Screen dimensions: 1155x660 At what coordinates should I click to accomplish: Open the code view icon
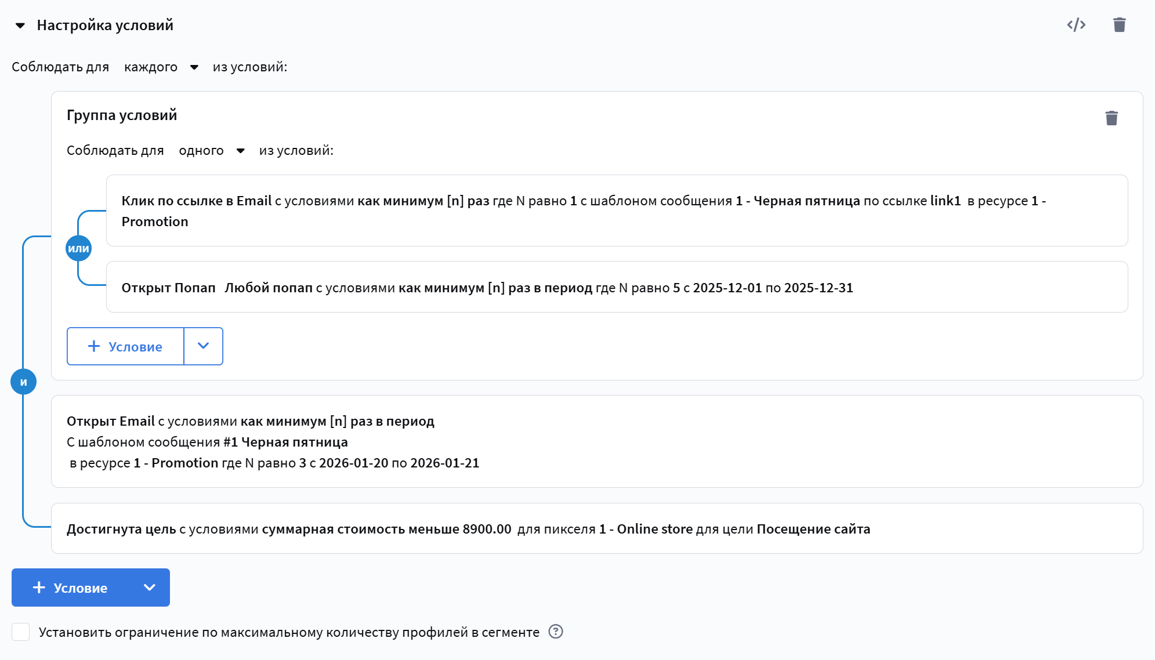[x=1076, y=25]
